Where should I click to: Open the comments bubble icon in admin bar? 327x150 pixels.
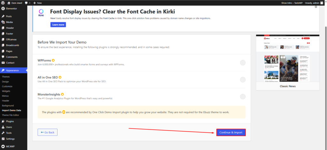pyautogui.click(x=26, y=3)
